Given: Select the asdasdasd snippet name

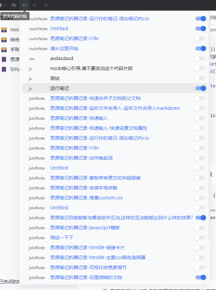Looking at the screenshot, I should pos(62,58).
